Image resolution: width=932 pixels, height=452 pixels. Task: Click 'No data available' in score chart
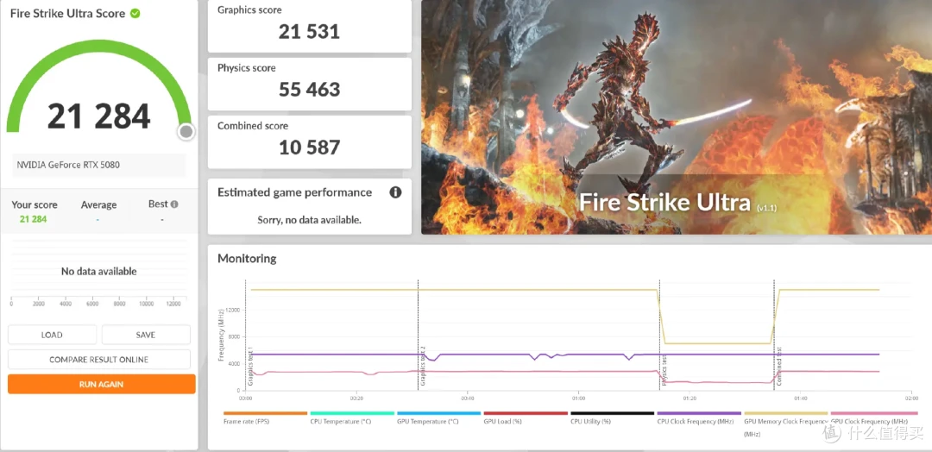pyautogui.click(x=98, y=272)
